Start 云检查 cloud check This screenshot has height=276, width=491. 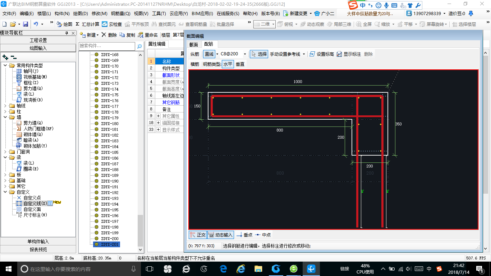112,24
